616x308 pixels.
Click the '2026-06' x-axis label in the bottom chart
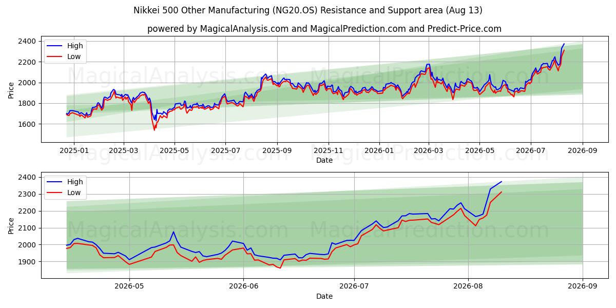pos(243,286)
